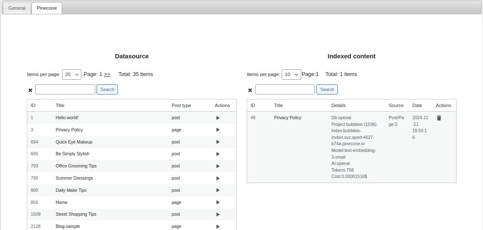Open Indexed content items per page dropdown
Image resolution: width=483 pixels, height=230 pixels.
coord(291,74)
